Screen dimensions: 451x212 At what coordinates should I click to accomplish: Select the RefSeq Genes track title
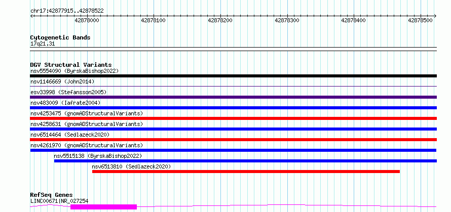coord(52,195)
